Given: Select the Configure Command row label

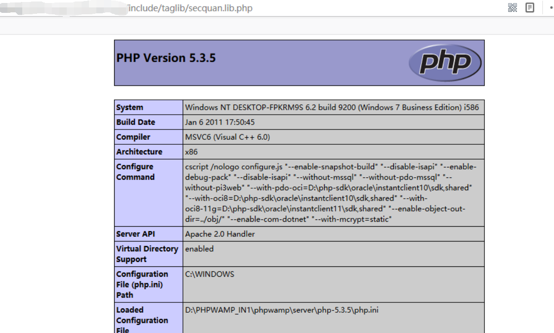Looking at the screenshot, I should point(135,172).
